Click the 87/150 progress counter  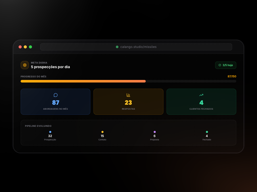coord(232,76)
